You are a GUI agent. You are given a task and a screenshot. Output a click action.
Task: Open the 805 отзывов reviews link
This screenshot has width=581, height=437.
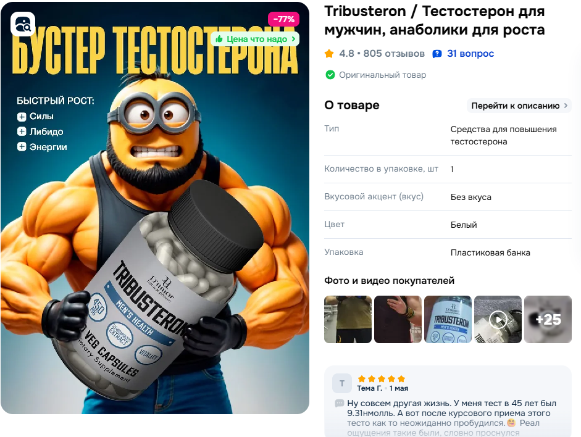click(394, 54)
